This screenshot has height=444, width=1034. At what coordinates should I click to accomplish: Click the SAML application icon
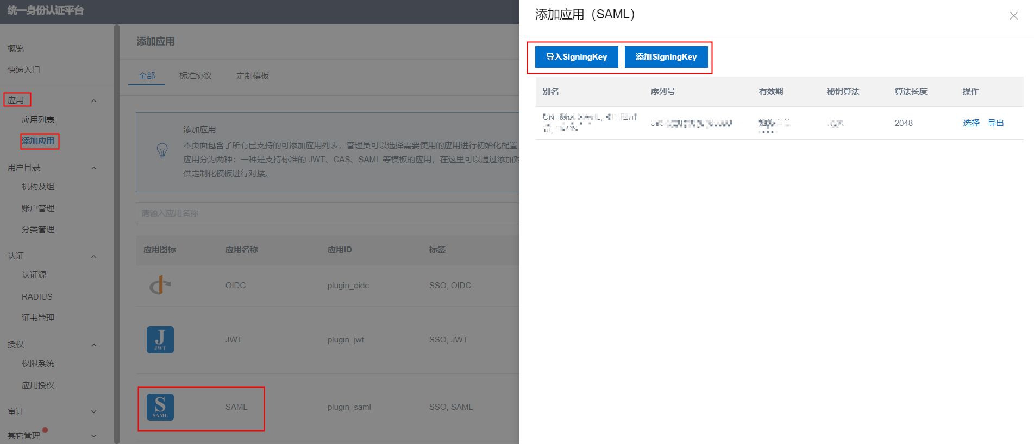(160, 407)
